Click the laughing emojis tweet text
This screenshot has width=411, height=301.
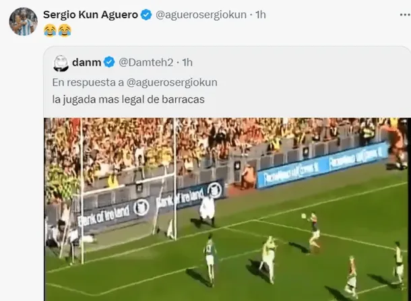(57, 30)
